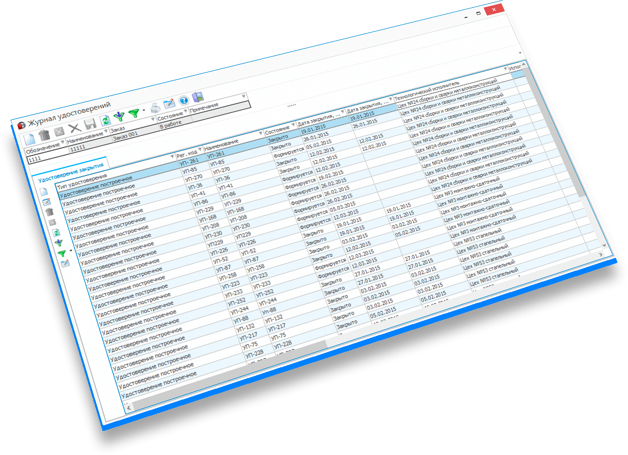Viewport: 628px width, 455px height.
Task: Create a new record from the top toolbar
Action: [29, 139]
